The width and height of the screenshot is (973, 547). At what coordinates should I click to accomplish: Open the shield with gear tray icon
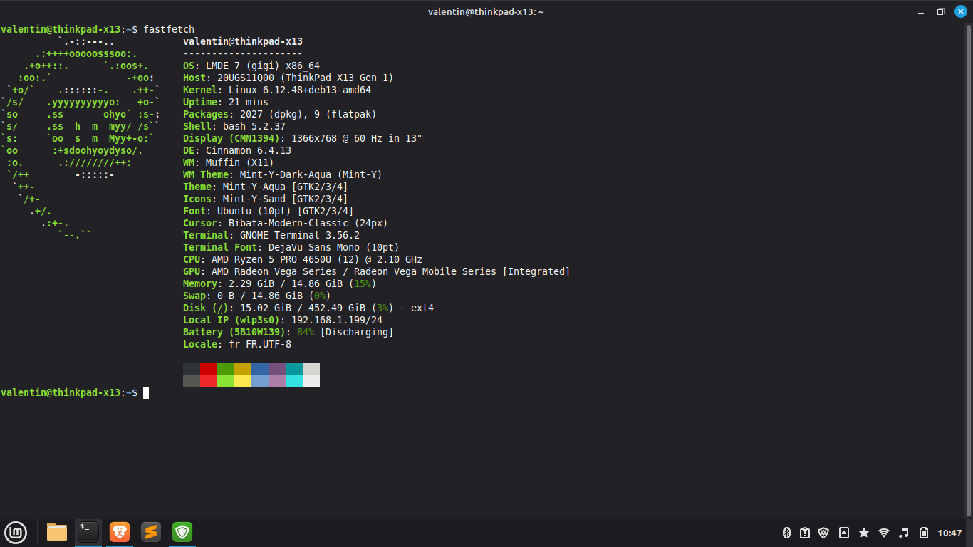tap(824, 533)
